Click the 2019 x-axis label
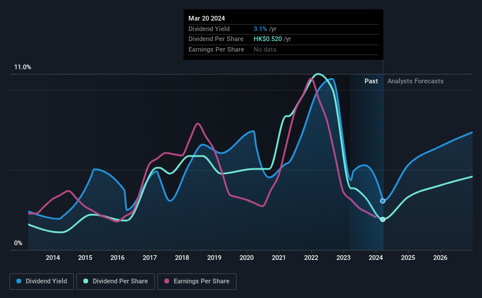 (x=214, y=258)
